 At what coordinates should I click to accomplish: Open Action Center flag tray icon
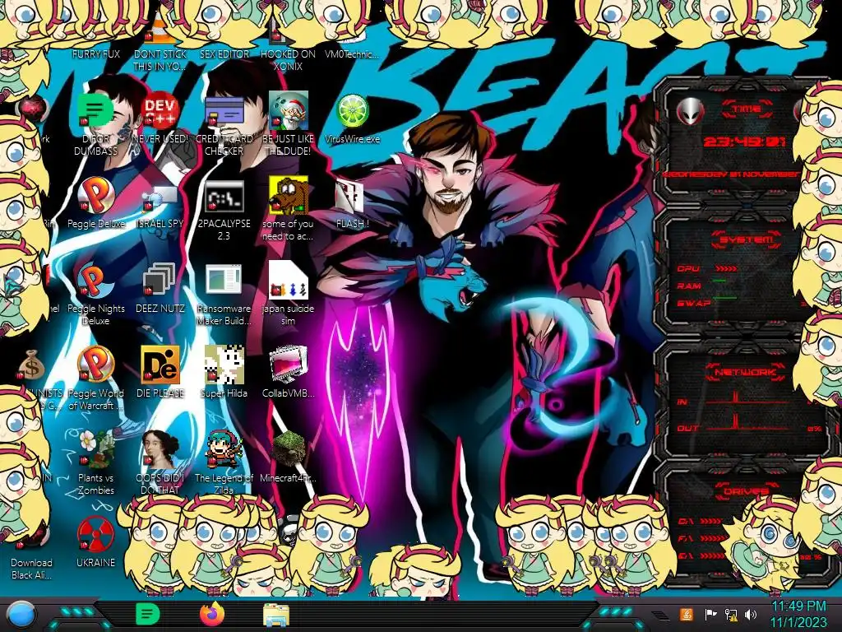click(710, 614)
